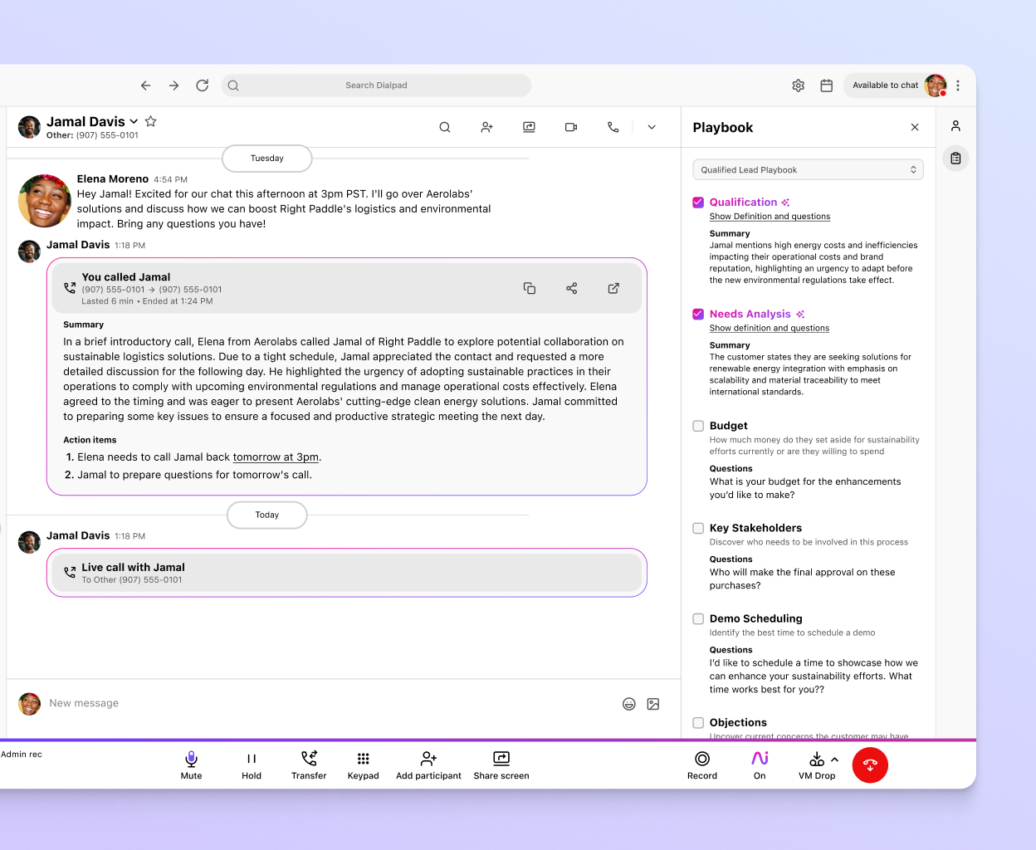Open the Qualified Lead Playbook selector
Image resolution: width=1036 pixels, height=850 pixels.
point(807,169)
